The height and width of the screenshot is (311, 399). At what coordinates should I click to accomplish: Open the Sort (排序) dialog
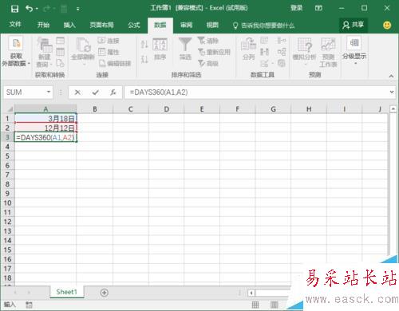(160, 49)
